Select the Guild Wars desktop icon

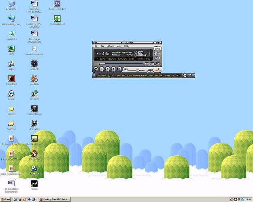pos(34,126)
